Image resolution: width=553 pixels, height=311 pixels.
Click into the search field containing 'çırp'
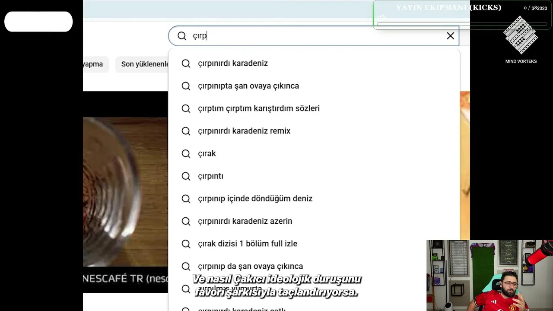click(314, 36)
